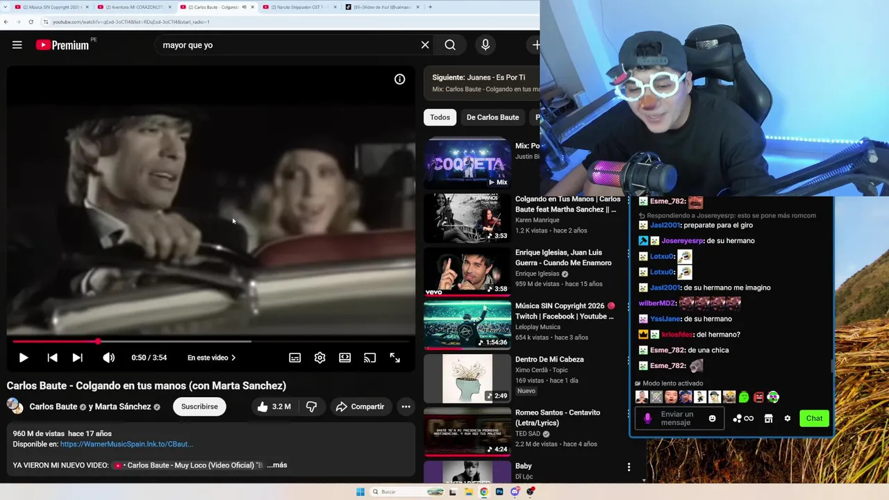Expand description with '...más'

[277, 465]
